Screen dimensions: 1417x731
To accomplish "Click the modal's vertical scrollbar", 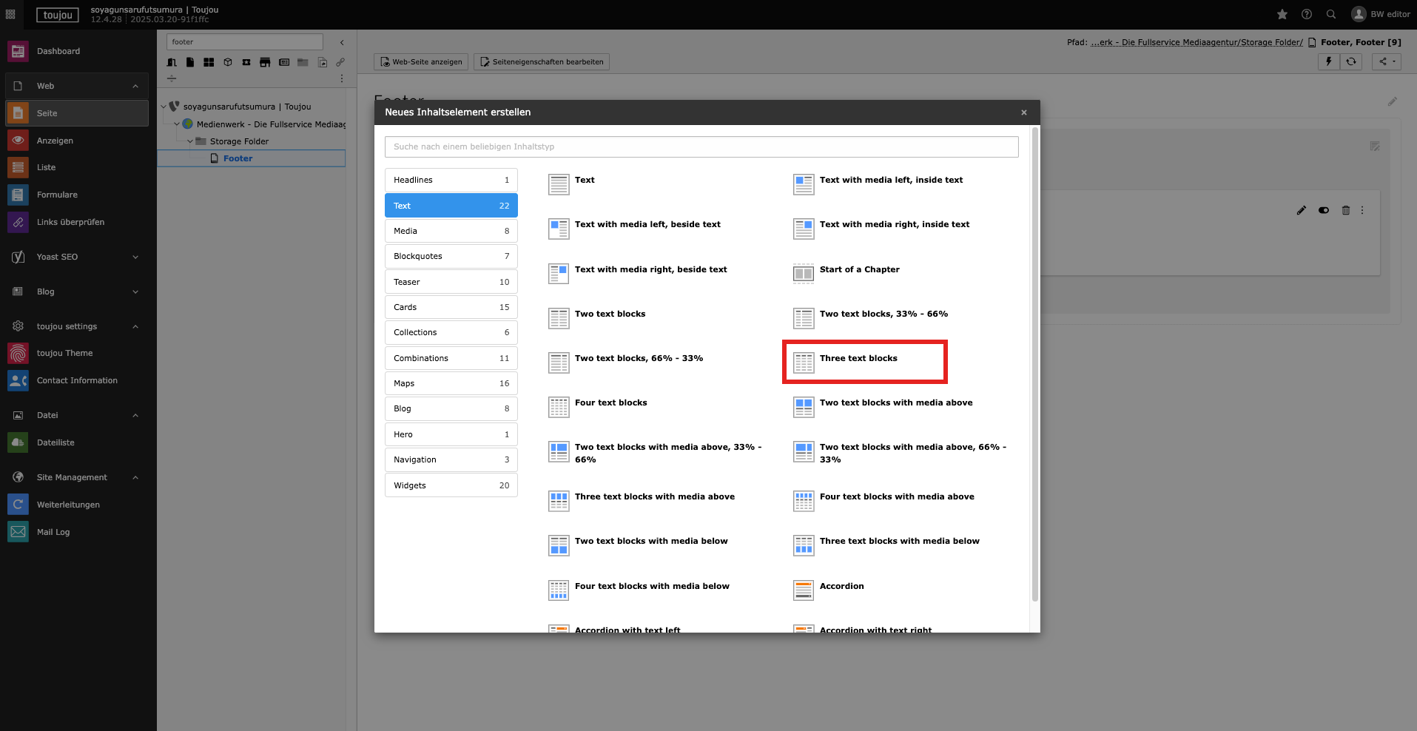I will coord(1034,370).
